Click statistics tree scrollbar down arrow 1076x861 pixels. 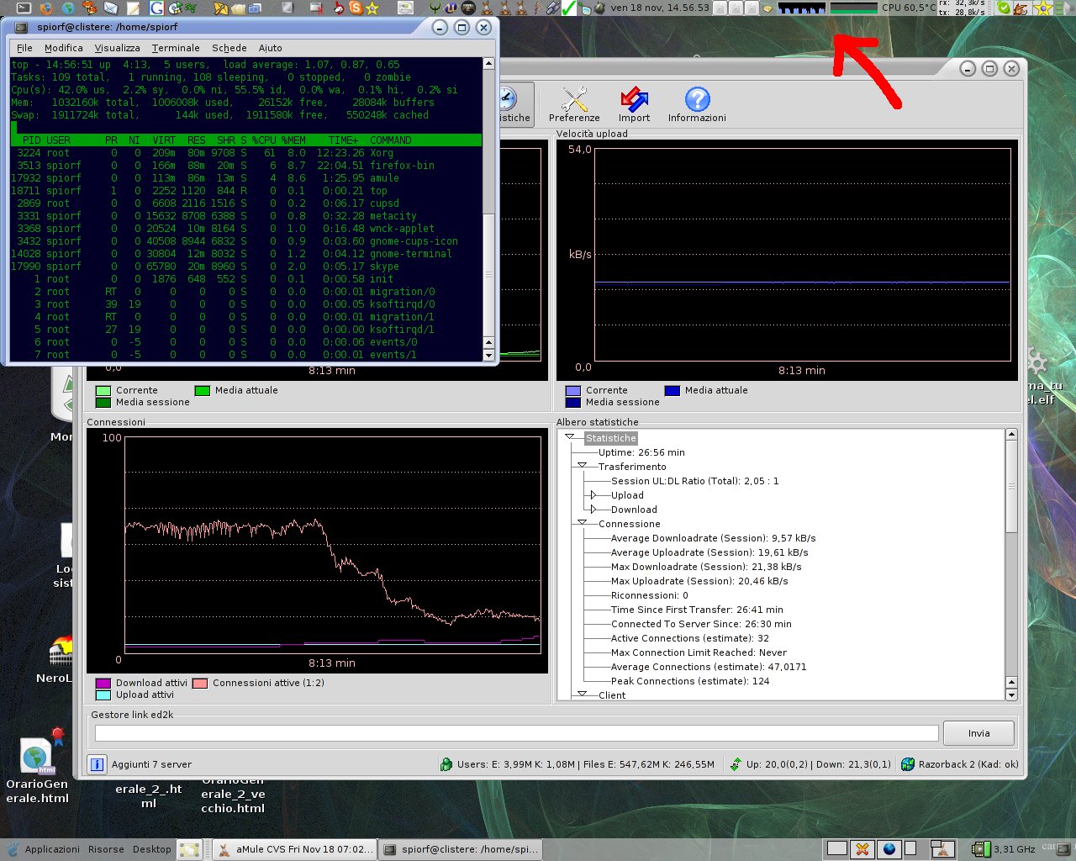tap(1011, 695)
